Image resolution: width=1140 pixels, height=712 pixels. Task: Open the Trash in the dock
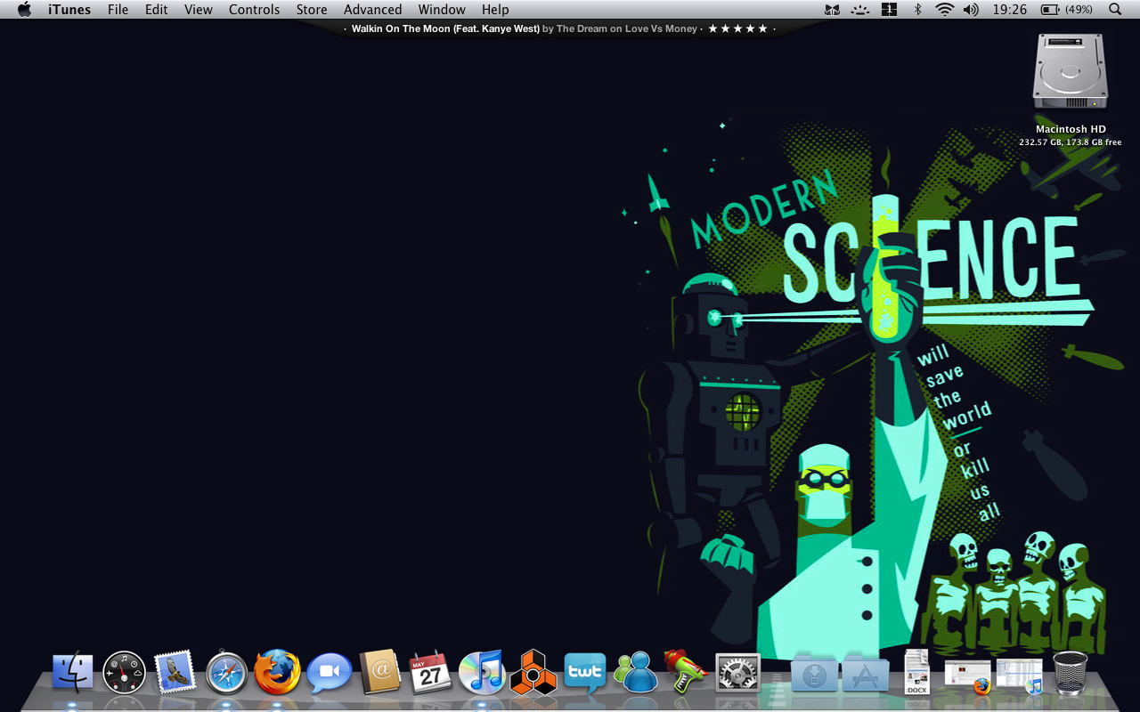pos(1071,673)
